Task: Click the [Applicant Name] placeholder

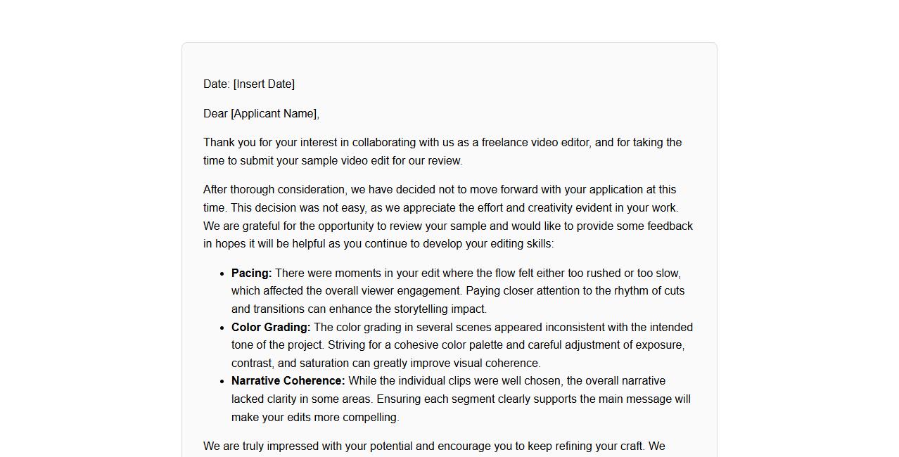Action: (274, 114)
